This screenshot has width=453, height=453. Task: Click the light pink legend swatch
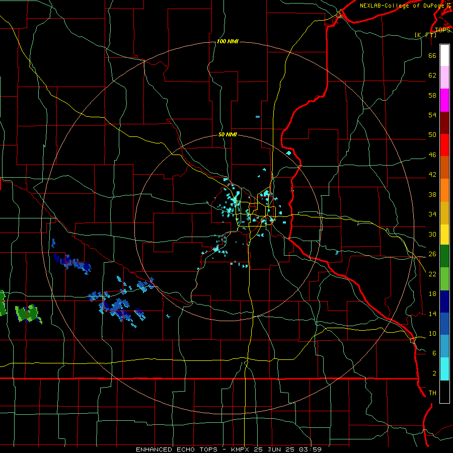(444, 77)
